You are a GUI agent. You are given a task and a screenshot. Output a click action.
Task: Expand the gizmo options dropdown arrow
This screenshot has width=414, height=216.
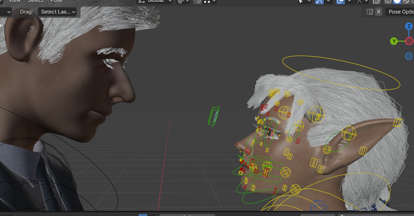[x=329, y=1]
